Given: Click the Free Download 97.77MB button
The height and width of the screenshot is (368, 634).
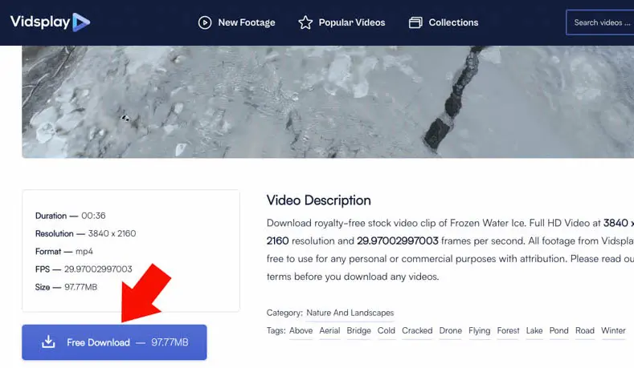Looking at the screenshot, I should click(x=114, y=342).
